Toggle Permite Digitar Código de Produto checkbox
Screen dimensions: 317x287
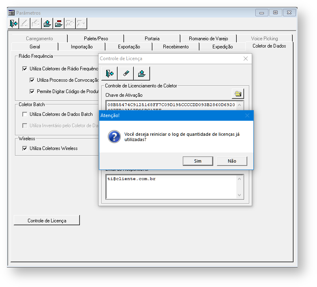(x=32, y=91)
